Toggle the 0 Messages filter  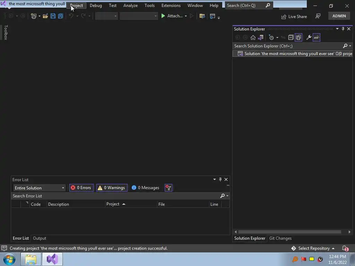pyautogui.click(x=145, y=188)
